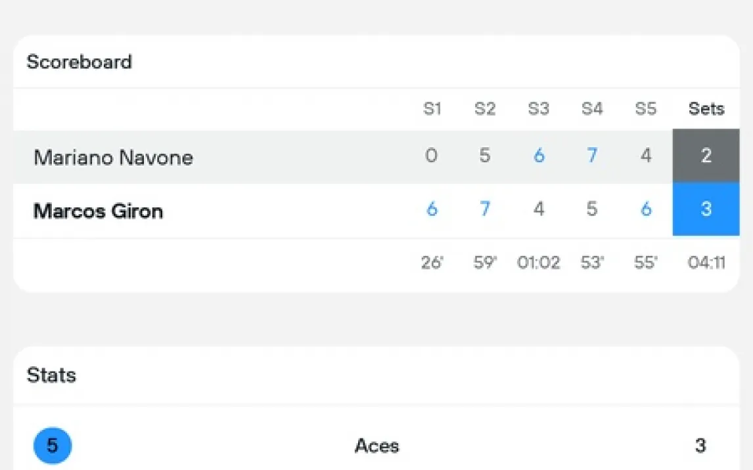Select Mariano Navone's player name
Screen dimensions: 753x470
pyautogui.click(x=113, y=158)
